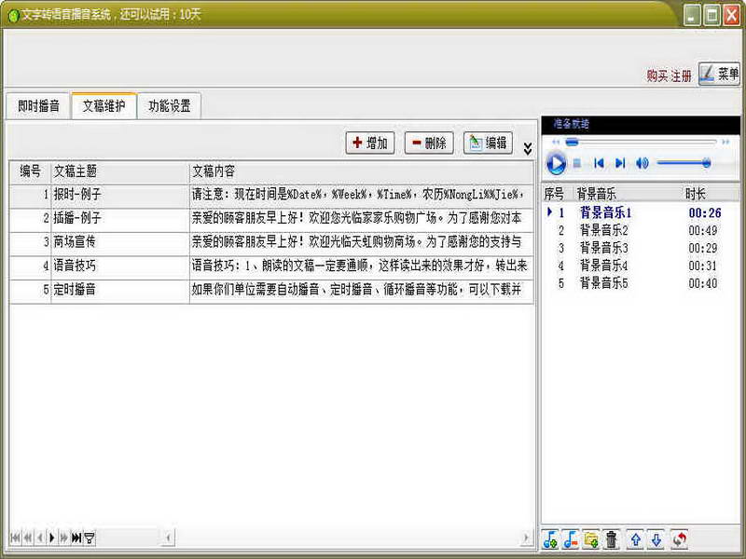Open the 购买 link
Image resolution: width=746 pixels, height=559 pixels.
657,75
